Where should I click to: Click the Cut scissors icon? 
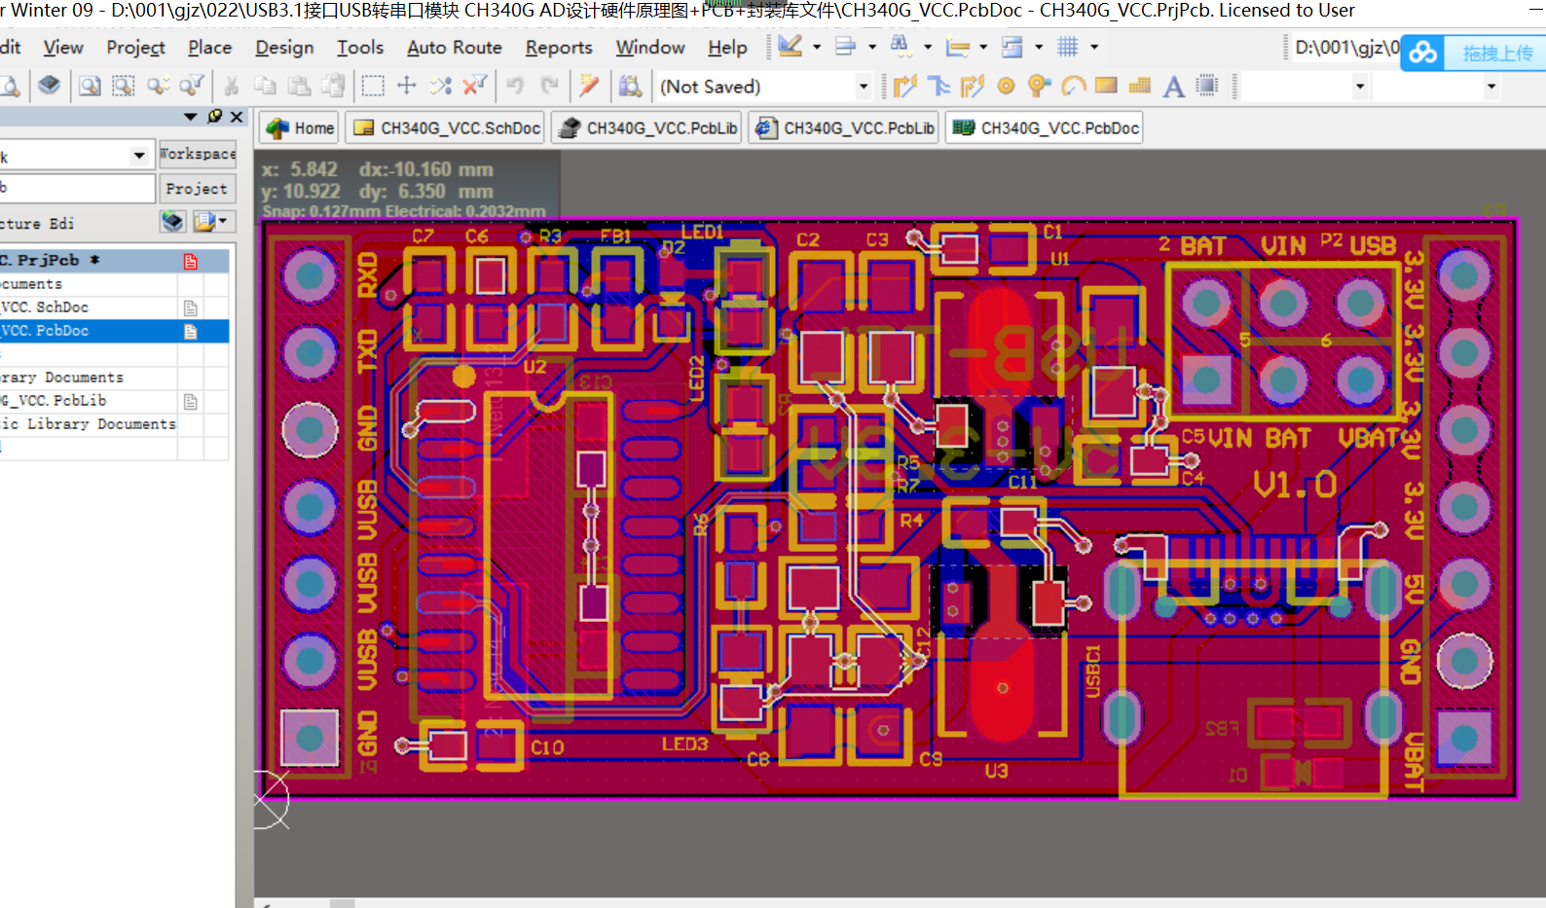point(232,86)
